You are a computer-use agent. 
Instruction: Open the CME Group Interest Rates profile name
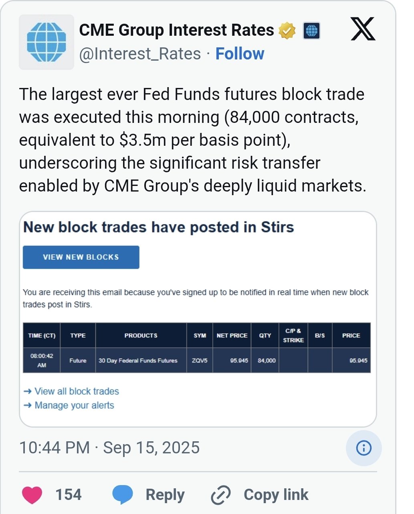(x=176, y=30)
